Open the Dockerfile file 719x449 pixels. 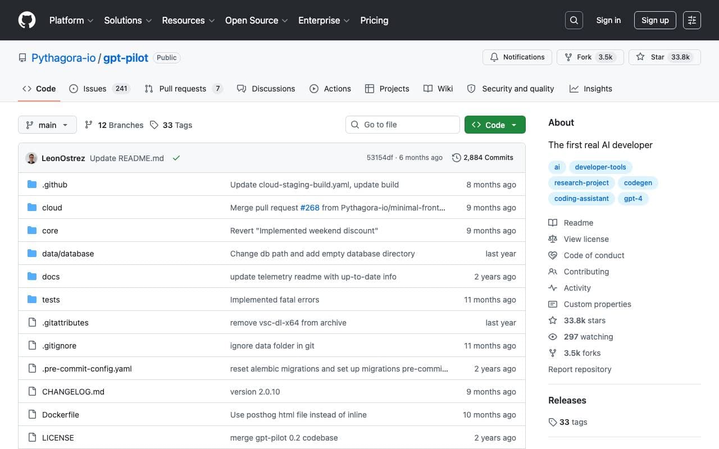coord(61,415)
